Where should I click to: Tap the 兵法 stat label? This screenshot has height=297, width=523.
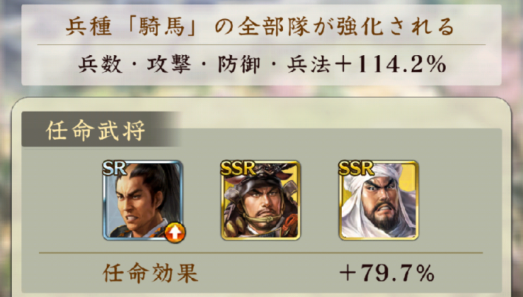[309, 64]
